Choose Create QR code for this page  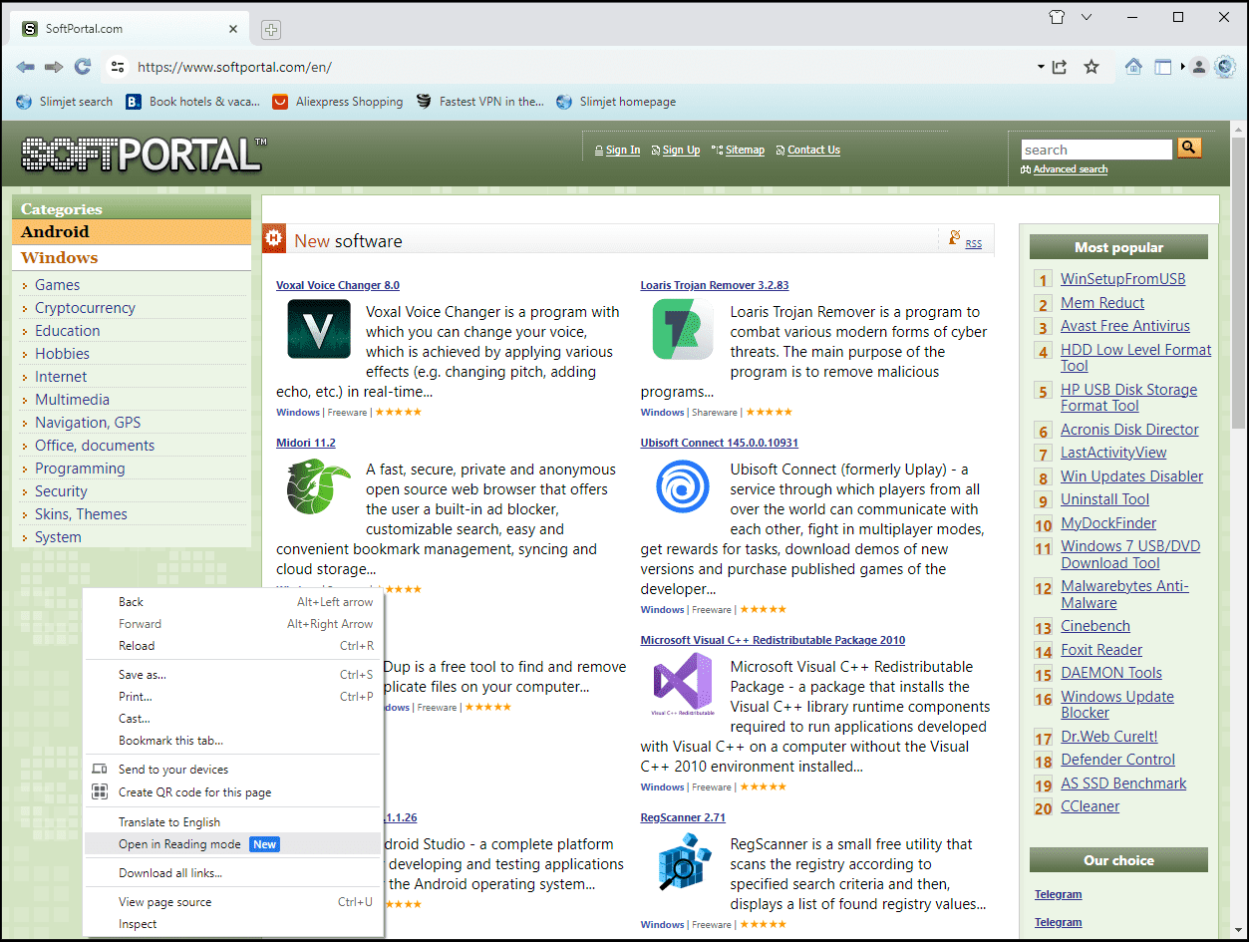pos(234,792)
